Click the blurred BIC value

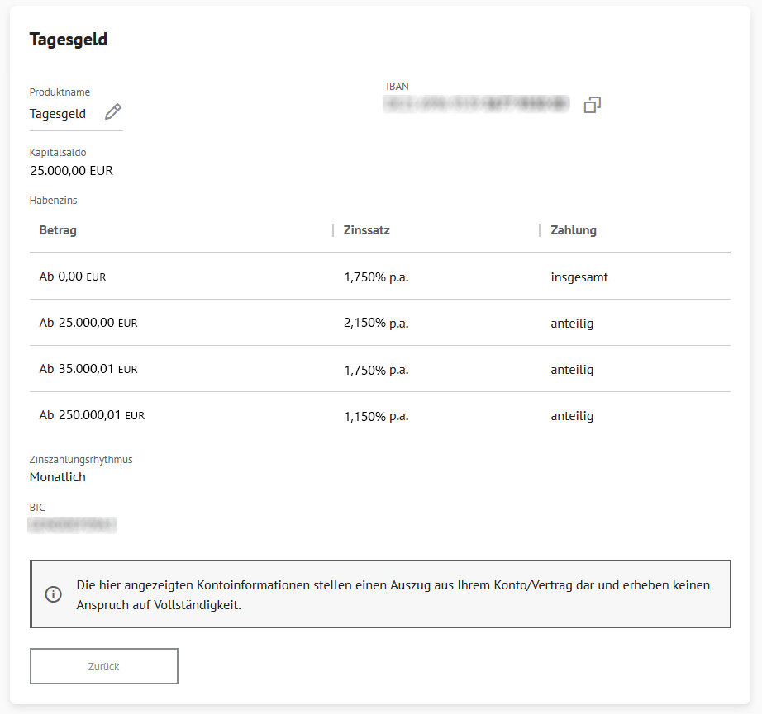[x=73, y=525]
